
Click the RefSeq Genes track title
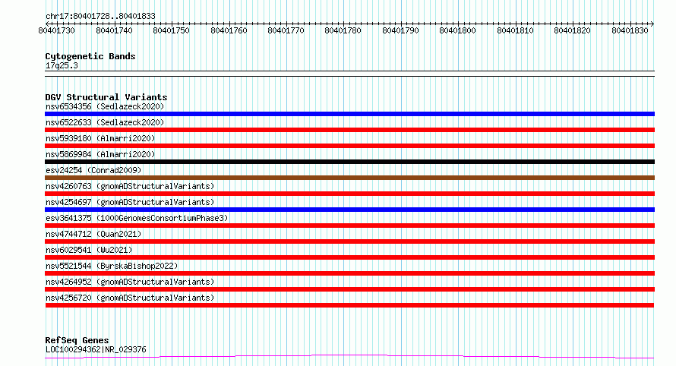[x=77, y=340]
